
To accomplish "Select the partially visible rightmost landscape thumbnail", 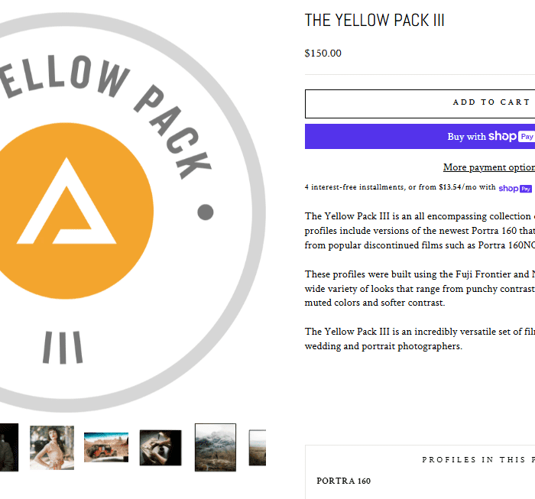I will (258, 447).
